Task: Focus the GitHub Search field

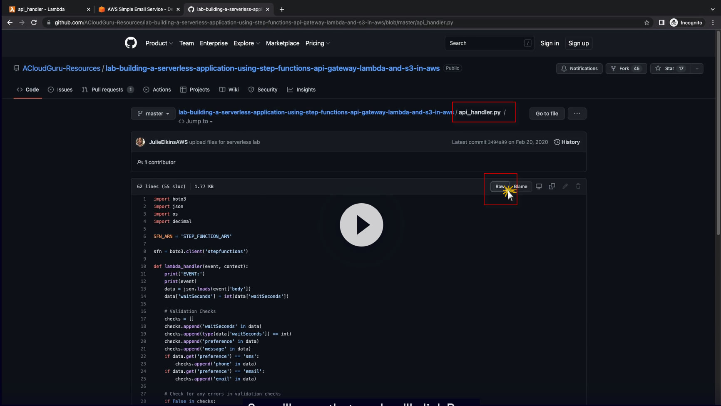Action: (x=490, y=43)
